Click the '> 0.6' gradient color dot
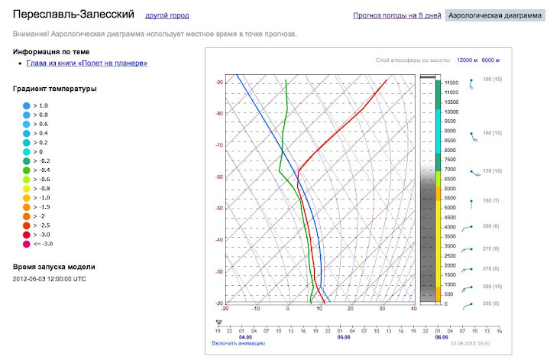This screenshot has width=550, height=360. 26,125
